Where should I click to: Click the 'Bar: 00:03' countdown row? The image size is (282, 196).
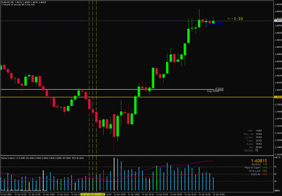pos(256,147)
